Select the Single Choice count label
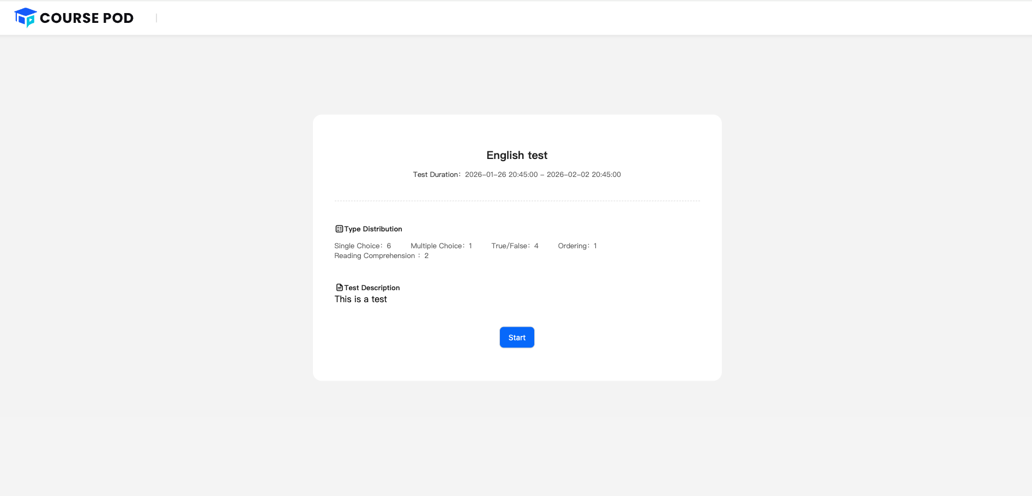The image size is (1032, 496). pos(362,246)
